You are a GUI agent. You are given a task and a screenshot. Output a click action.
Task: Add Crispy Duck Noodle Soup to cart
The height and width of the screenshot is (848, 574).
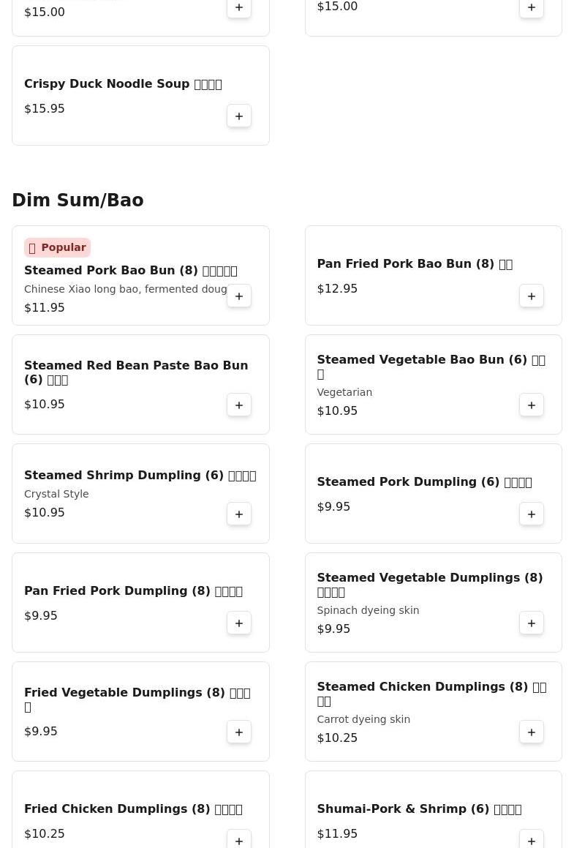[239, 116]
